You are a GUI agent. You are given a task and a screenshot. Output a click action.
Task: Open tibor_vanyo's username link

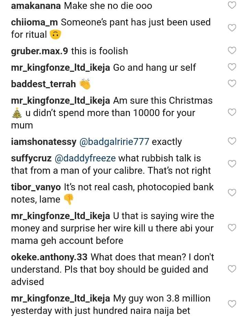[36, 187]
